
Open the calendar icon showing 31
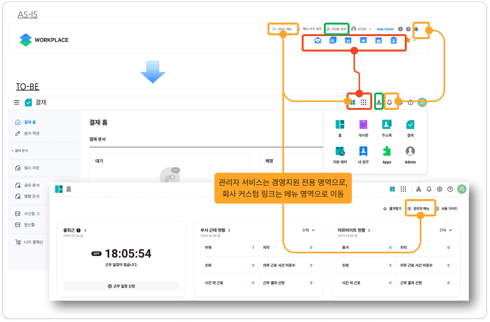348,40
